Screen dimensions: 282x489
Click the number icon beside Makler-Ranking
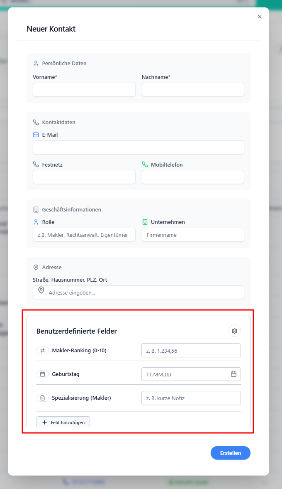[42, 350]
